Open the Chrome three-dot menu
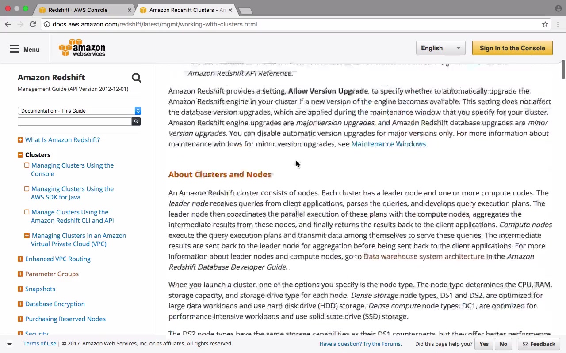The image size is (566, 353). (558, 24)
